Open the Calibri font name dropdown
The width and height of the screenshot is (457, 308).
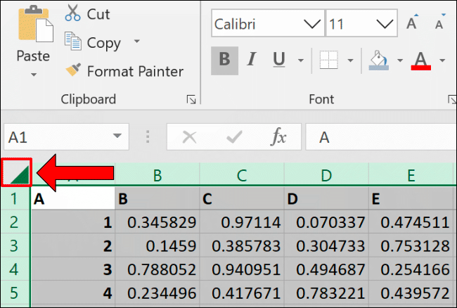click(x=312, y=24)
